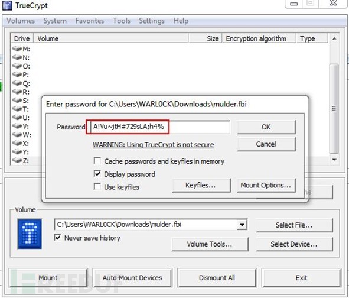The image size is (349, 298).
Task: Open the Volumes menu
Action: pyautogui.click(x=21, y=21)
